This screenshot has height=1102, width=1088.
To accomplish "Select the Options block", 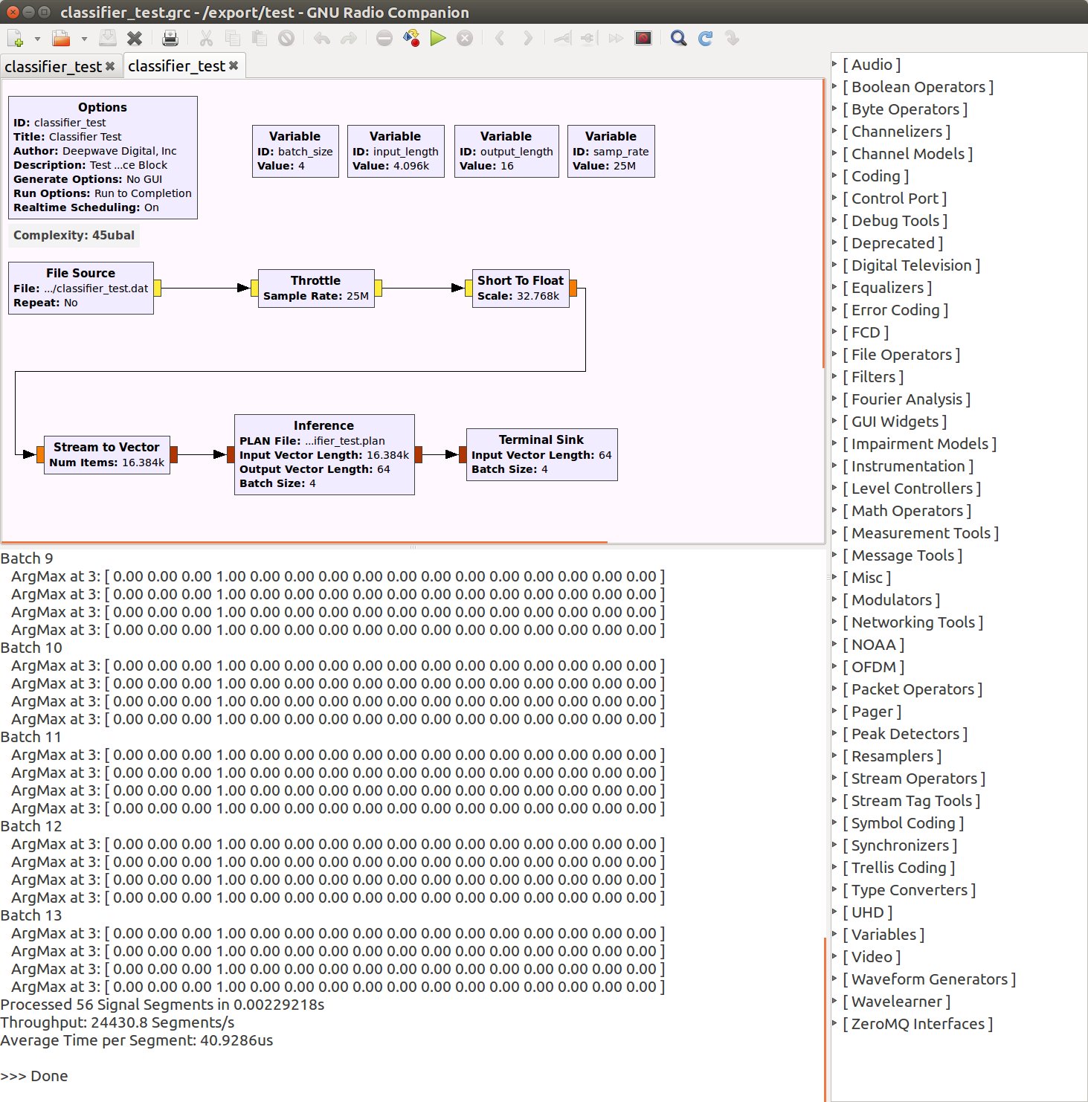I will pos(103,158).
